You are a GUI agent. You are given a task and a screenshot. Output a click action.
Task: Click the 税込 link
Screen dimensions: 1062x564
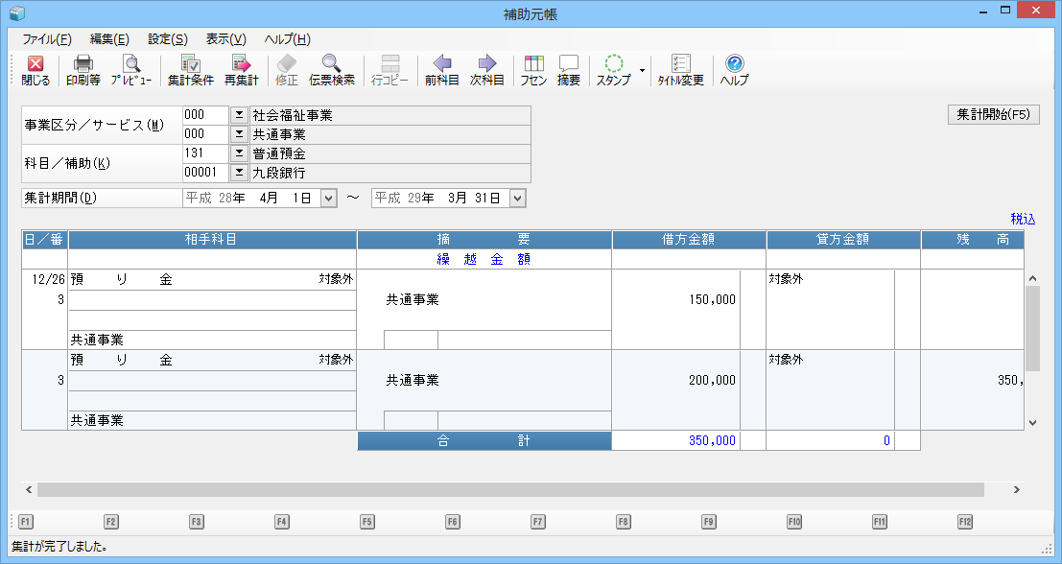[1023, 219]
